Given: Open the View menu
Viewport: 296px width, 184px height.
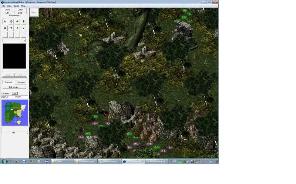Looking at the screenshot, I should 9,6.
